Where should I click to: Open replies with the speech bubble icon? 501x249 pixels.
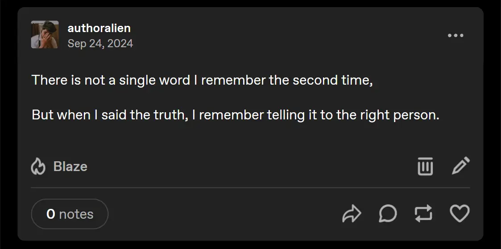click(388, 214)
